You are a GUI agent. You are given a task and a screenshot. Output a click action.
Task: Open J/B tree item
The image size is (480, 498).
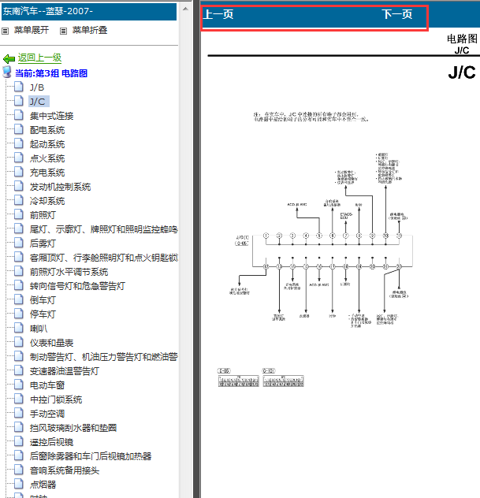click(x=37, y=87)
